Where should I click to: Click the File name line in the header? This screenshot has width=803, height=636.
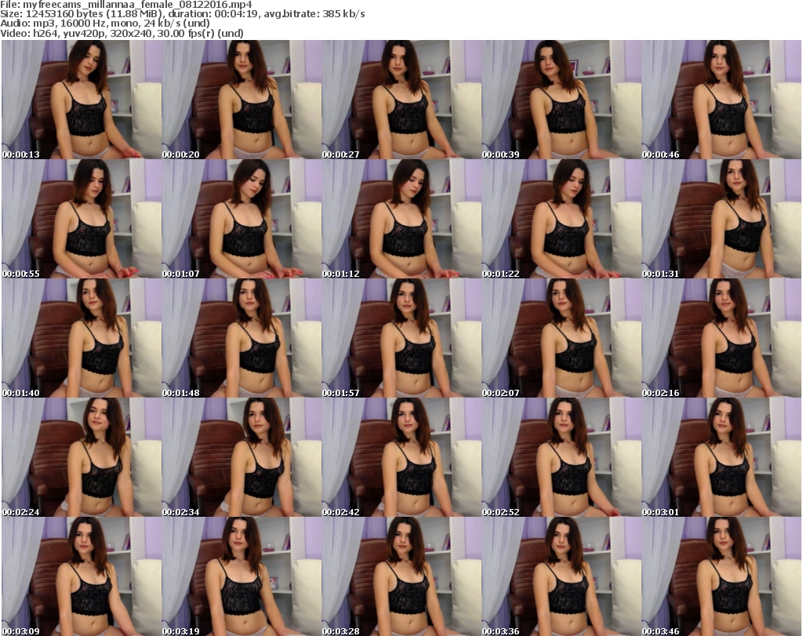click(x=126, y=5)
